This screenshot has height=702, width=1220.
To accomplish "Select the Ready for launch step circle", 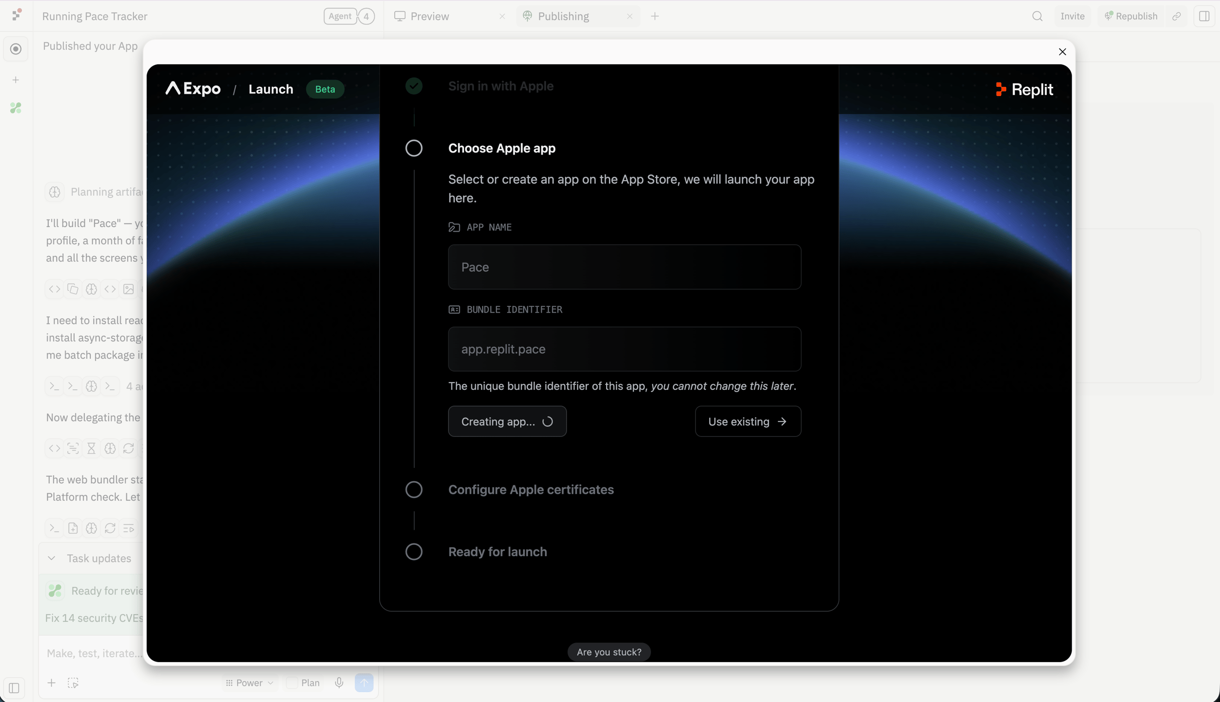I will (413, 552).
